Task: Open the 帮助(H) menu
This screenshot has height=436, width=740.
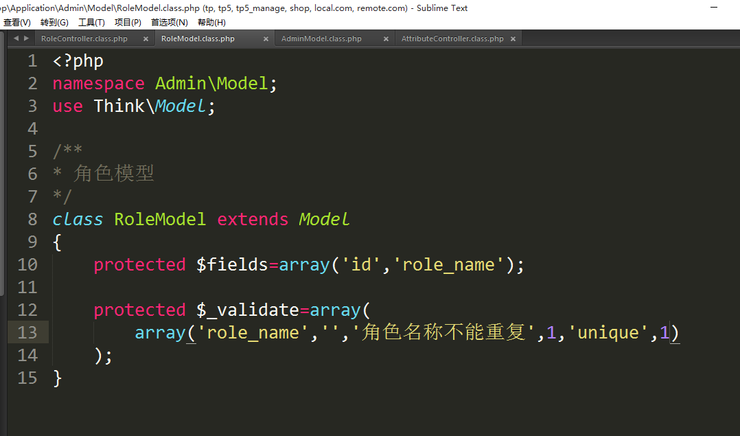Action: coord(211,23)
